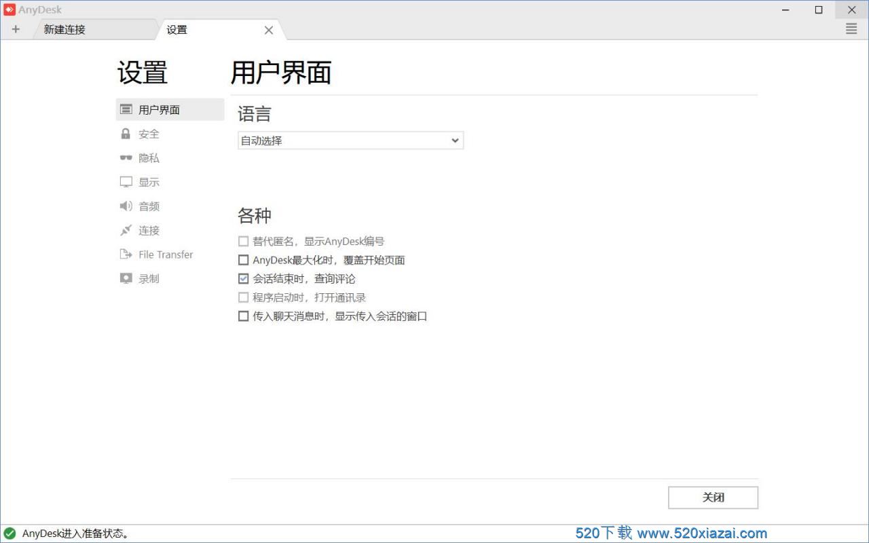The height and width of the screenshot is (543, 869).
Task: Open the hamburger main menu icon
Action: (x=851, y=29)
